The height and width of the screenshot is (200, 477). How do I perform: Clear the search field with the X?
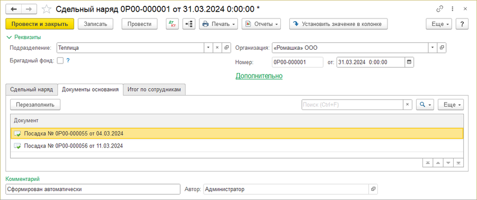click(x=408, y=104)
